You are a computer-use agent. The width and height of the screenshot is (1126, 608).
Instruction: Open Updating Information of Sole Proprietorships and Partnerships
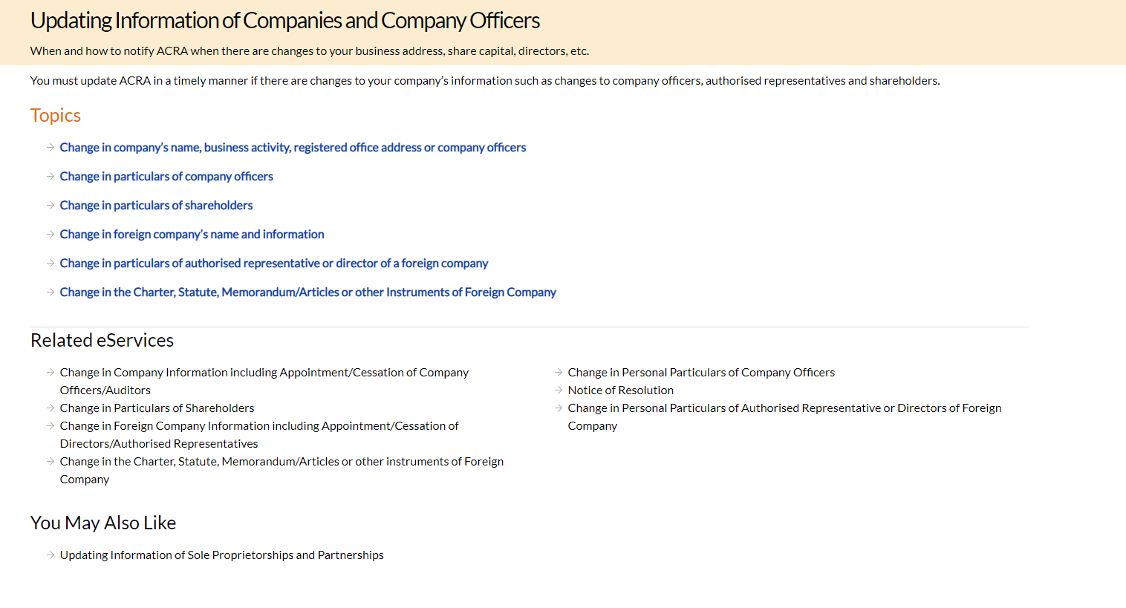221,555
